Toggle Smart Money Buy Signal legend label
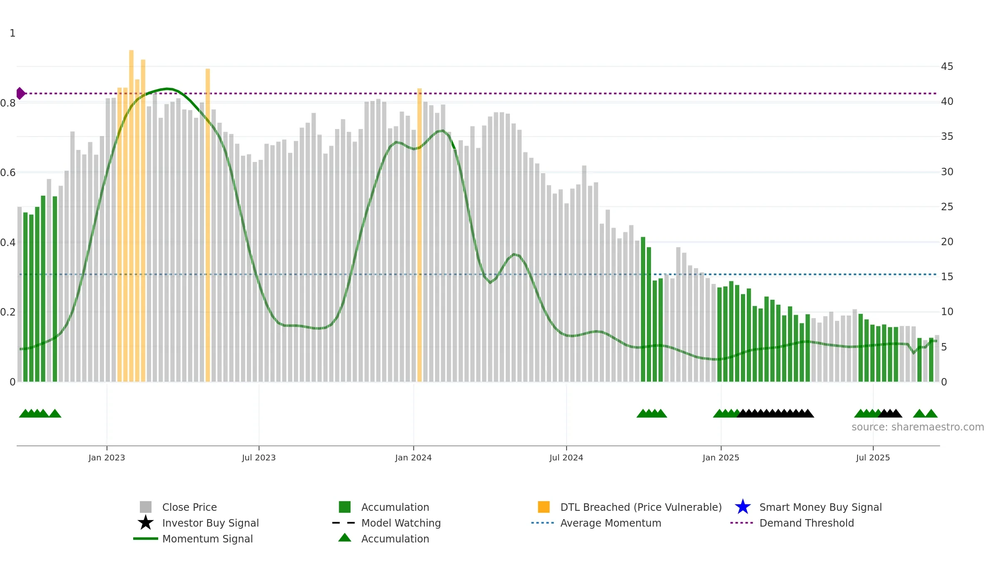The width and height of the screenshot is (999, 562). click(x=820, y=507)
